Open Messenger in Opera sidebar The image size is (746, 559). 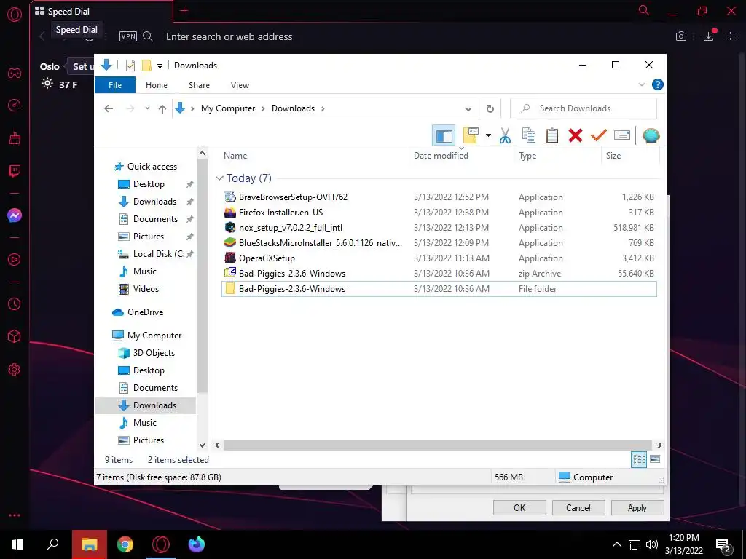tap(15, 215)
